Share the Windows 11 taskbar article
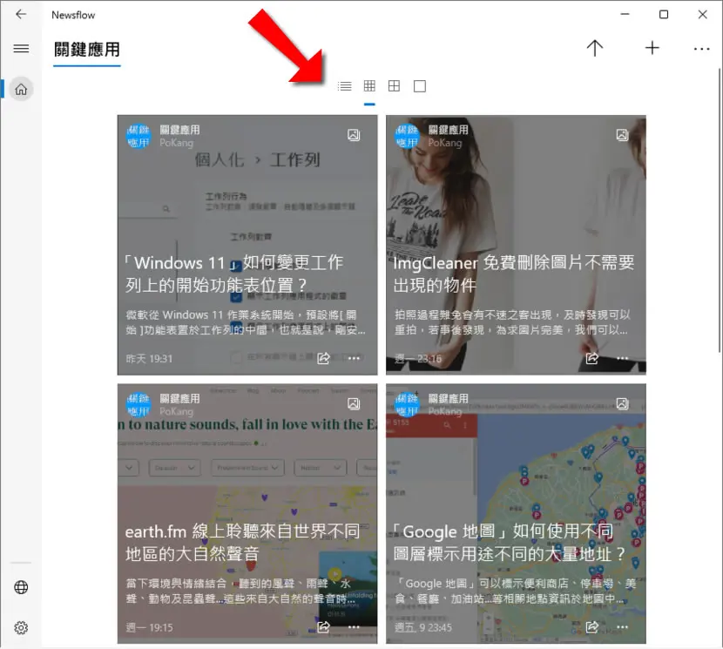The image size is (723, 649). pos(323,358)
